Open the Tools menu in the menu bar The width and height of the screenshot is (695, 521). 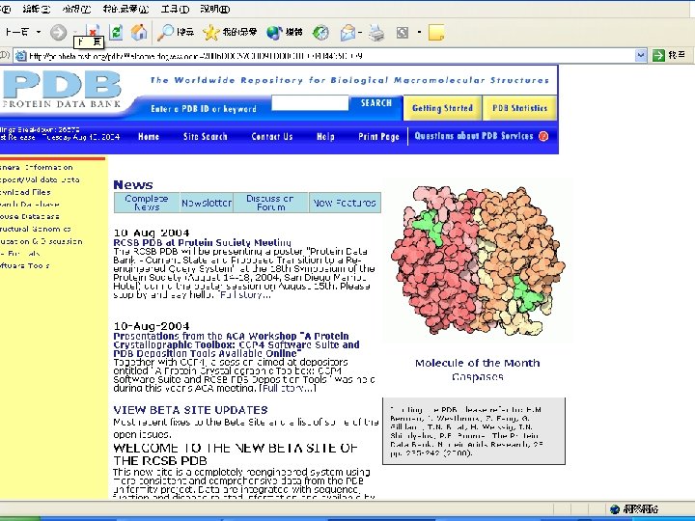[175, 9]
